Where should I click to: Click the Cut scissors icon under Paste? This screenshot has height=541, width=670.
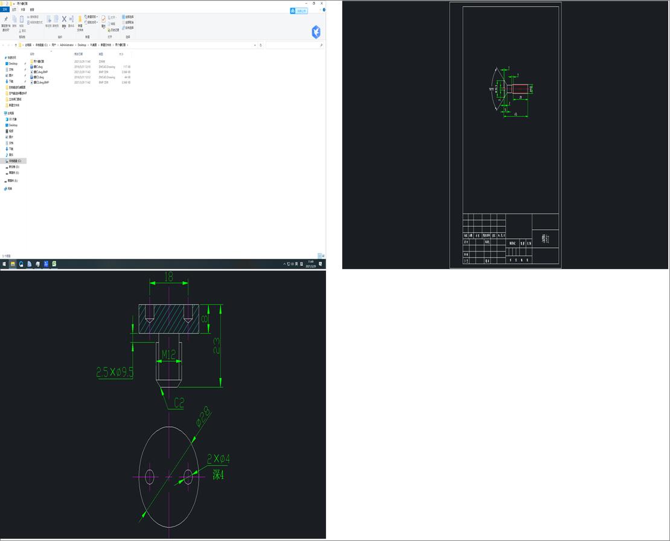[x=20, y=31]
